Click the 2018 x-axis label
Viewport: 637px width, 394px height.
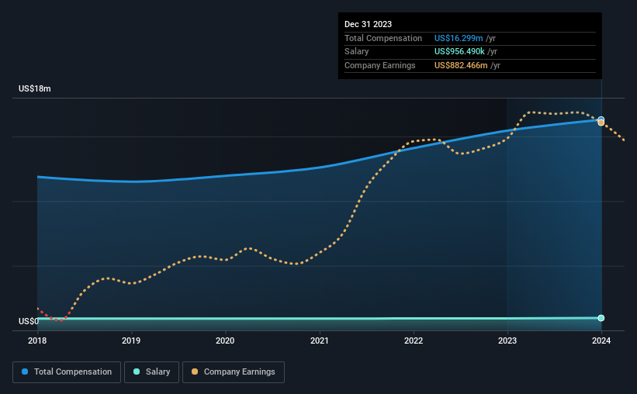pyautogui.click(x=37, y=340)
